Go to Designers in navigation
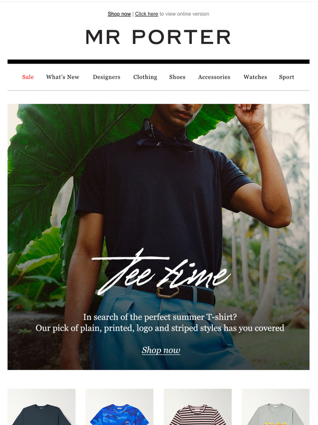Image resolution: width=318 pixels, height=425 pixels. [106, 77]
